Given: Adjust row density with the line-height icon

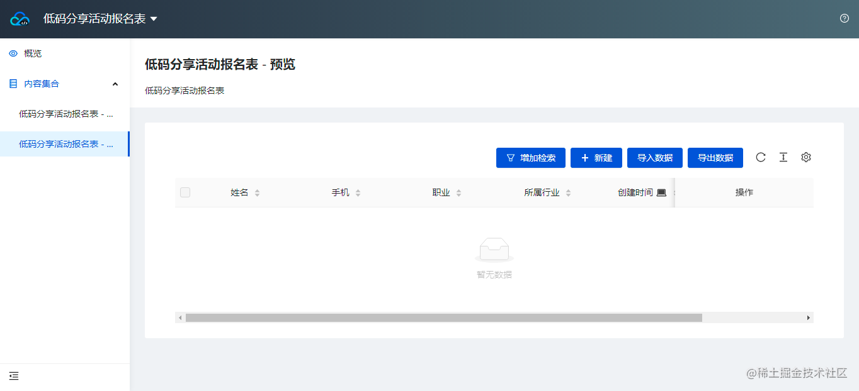Looking at the screenshot, I should pyautogui.click(x=783, y=157).
